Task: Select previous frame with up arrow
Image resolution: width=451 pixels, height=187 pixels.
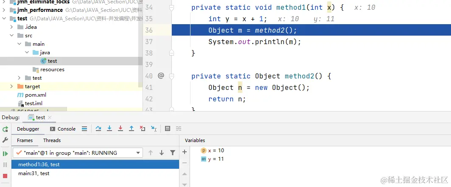Action: pyautogui.click(x=151, y=153)
